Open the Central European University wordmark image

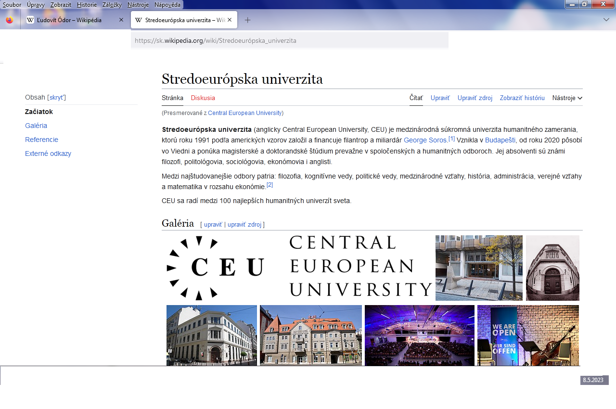(360, 266)
